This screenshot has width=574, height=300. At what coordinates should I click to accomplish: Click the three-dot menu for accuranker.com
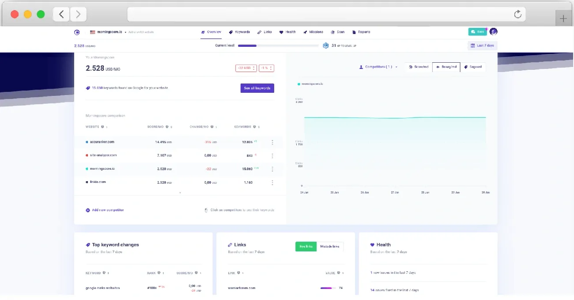tap(272, 142)
